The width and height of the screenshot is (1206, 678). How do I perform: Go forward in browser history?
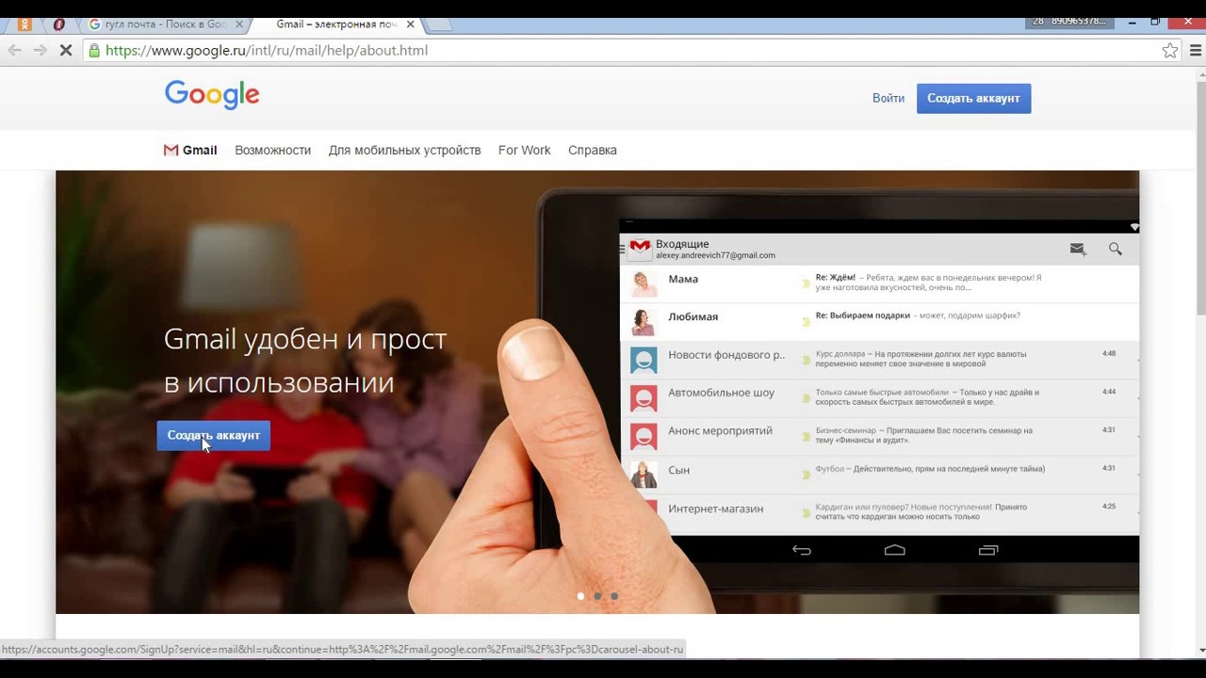pos(40,50)
